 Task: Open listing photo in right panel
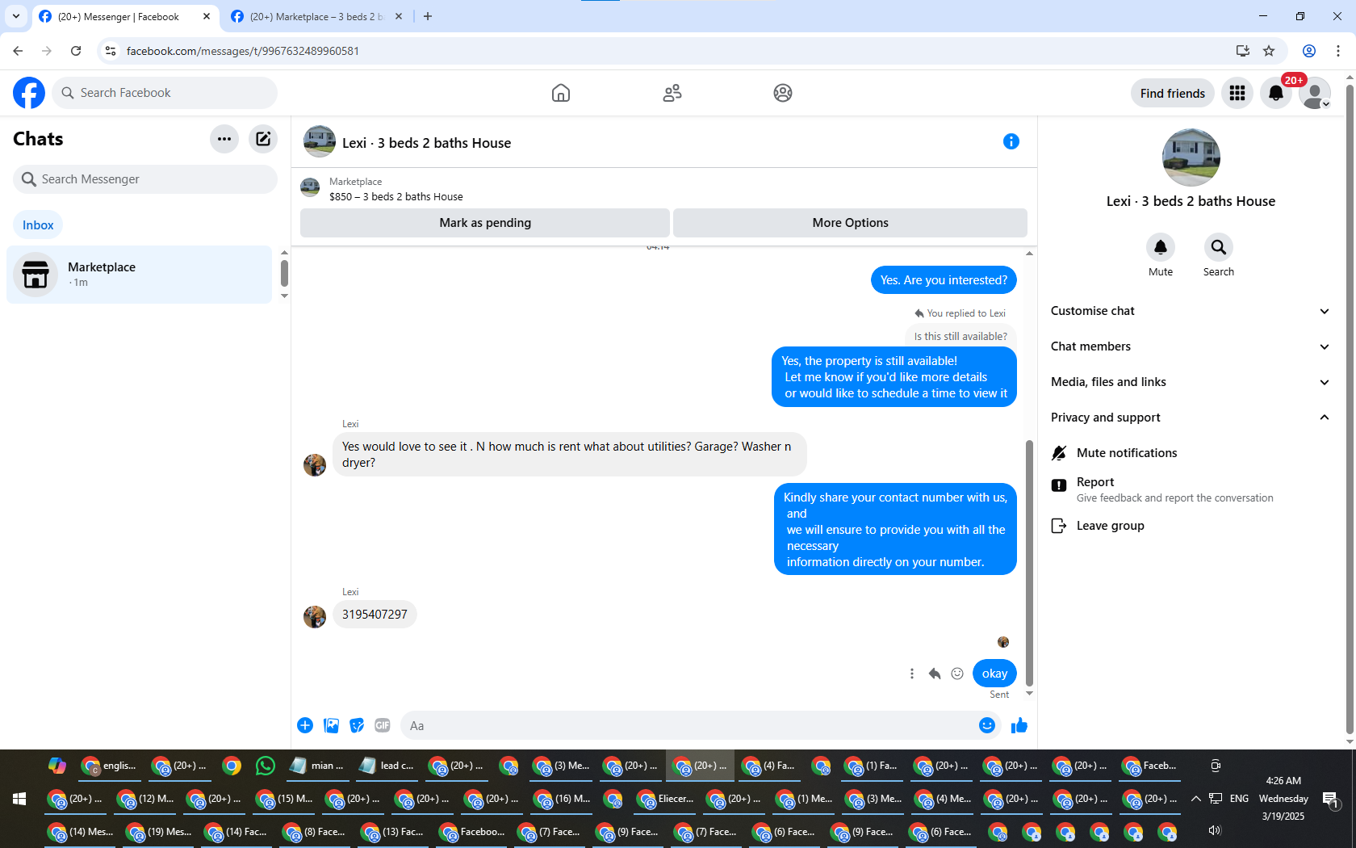pyautogui.click(x=1191, y=157)
